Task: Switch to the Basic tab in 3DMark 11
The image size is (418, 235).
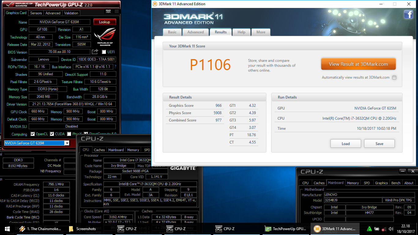Action: [x=172, y=32]
